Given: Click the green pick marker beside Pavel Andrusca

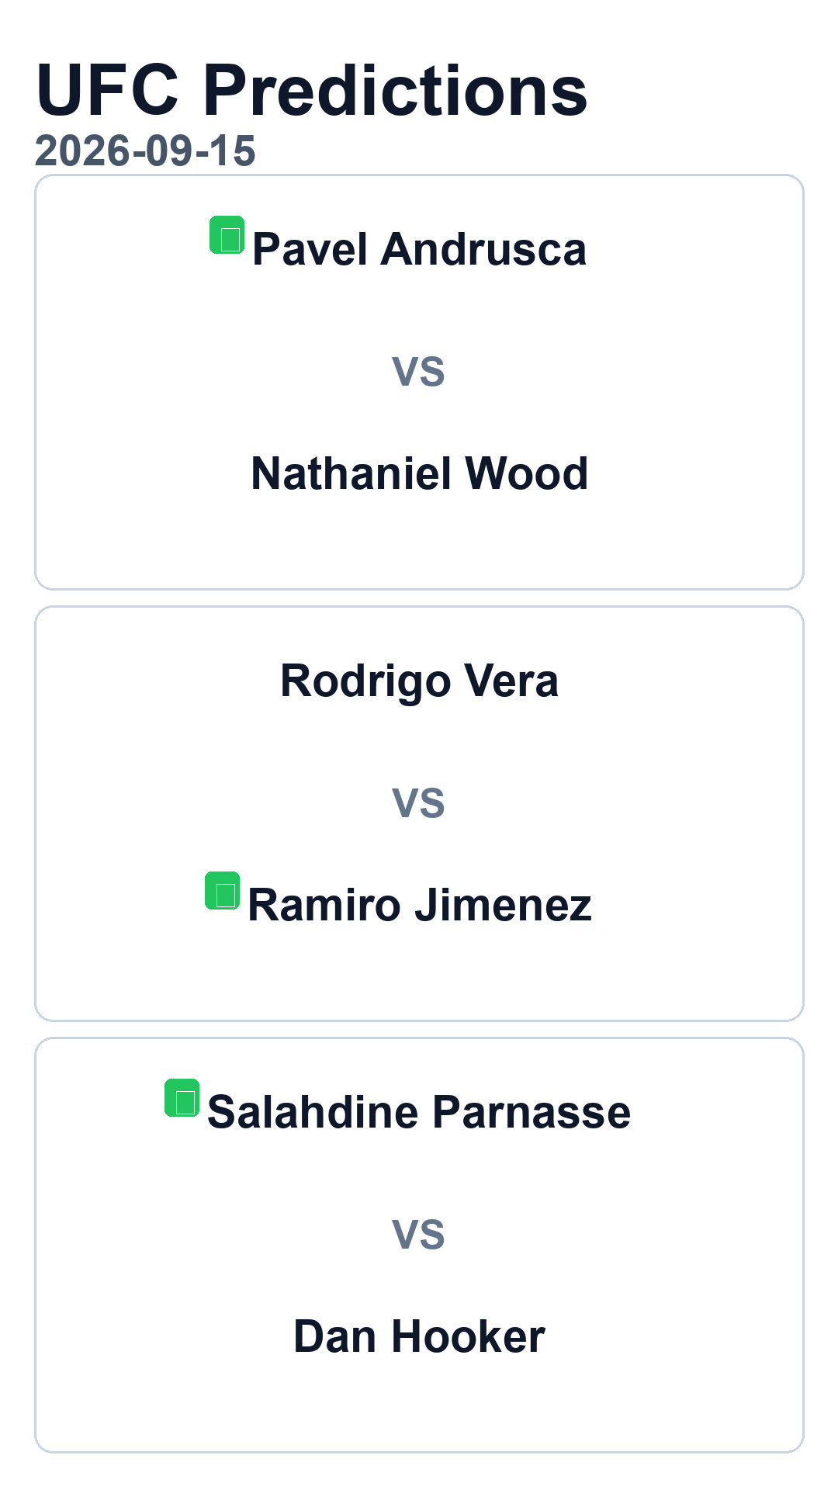Looking at the screenshot, I should tap(227, 235).
